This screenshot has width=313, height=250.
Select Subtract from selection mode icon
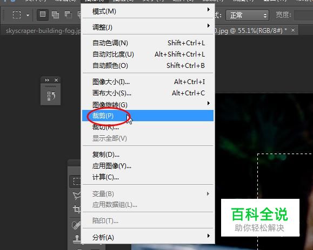point(68,15)
